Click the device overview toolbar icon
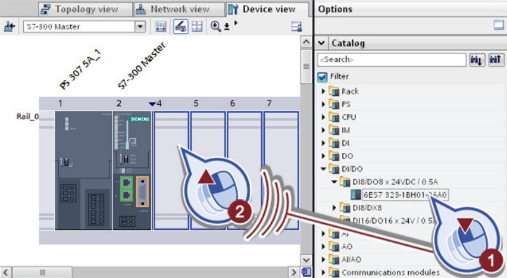 coord(161,27)
